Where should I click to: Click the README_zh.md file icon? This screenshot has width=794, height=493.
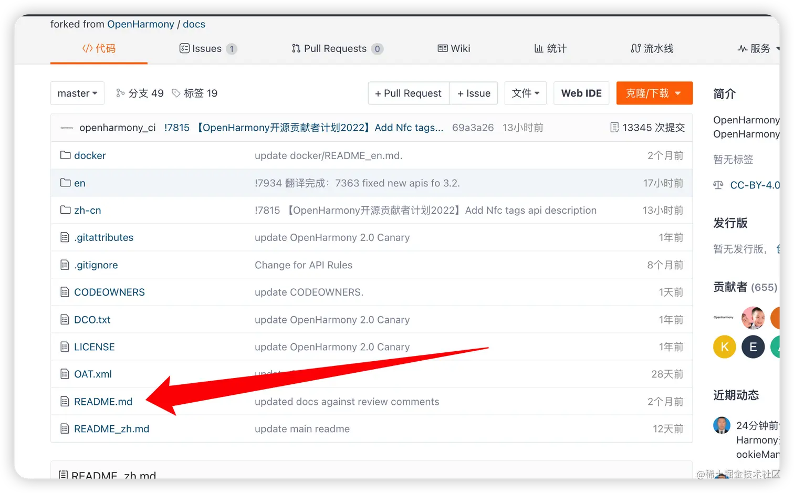click(x=65, y=428)
